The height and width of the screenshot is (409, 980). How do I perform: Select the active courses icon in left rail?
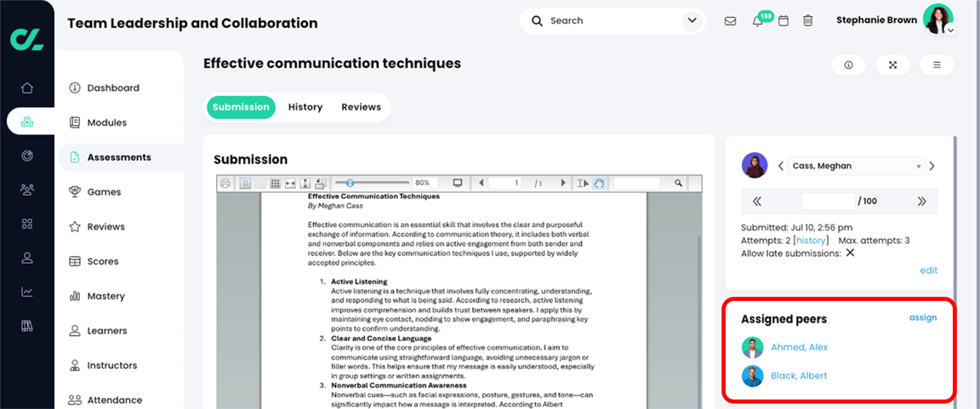coord(27,122)
